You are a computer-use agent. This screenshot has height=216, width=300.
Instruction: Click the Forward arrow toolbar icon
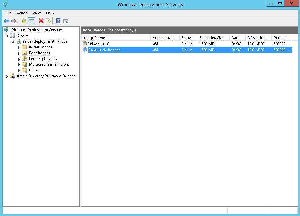[14, 21]
